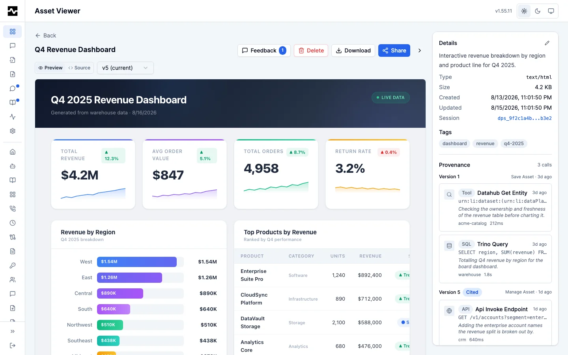Open the key credentials sidebar icon

coord(13,265)
